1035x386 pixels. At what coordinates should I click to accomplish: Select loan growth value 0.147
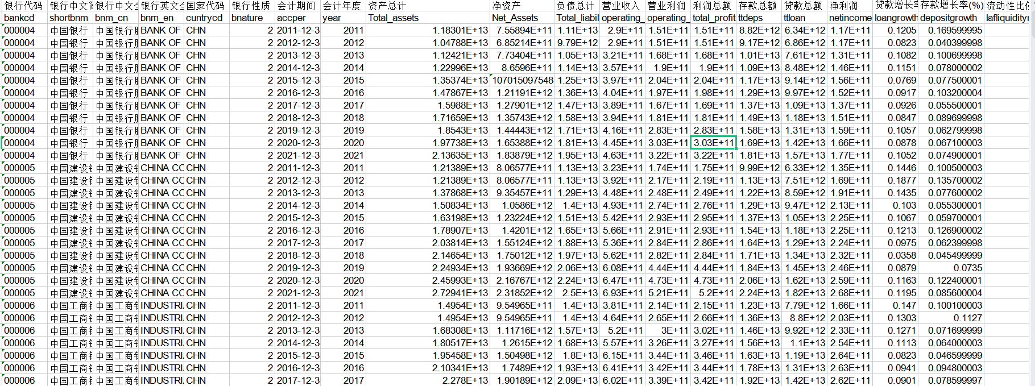point(896,305)
